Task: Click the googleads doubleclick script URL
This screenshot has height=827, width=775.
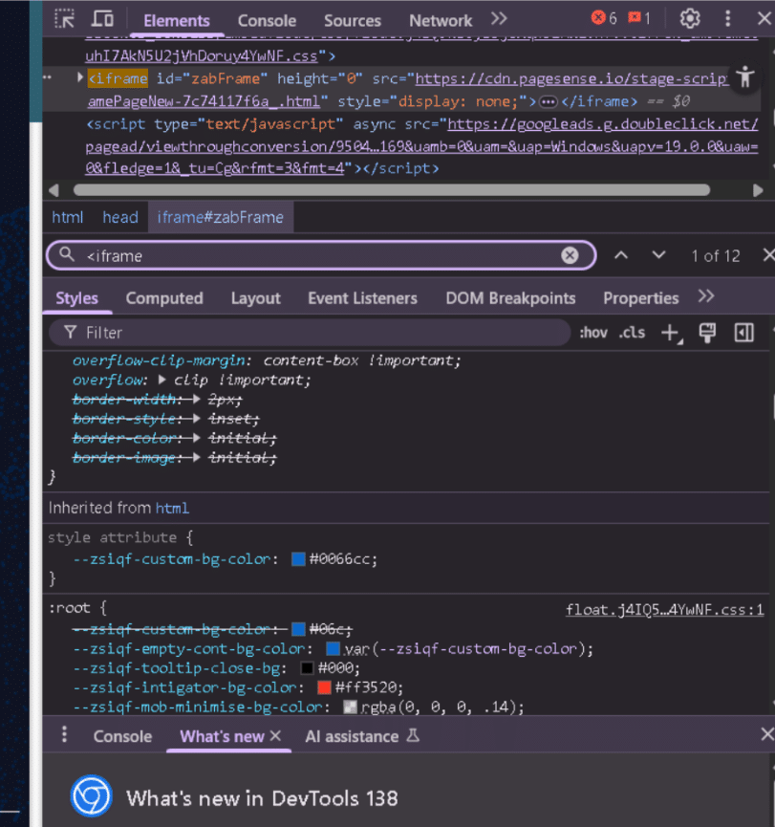Action: coord(602,124)
